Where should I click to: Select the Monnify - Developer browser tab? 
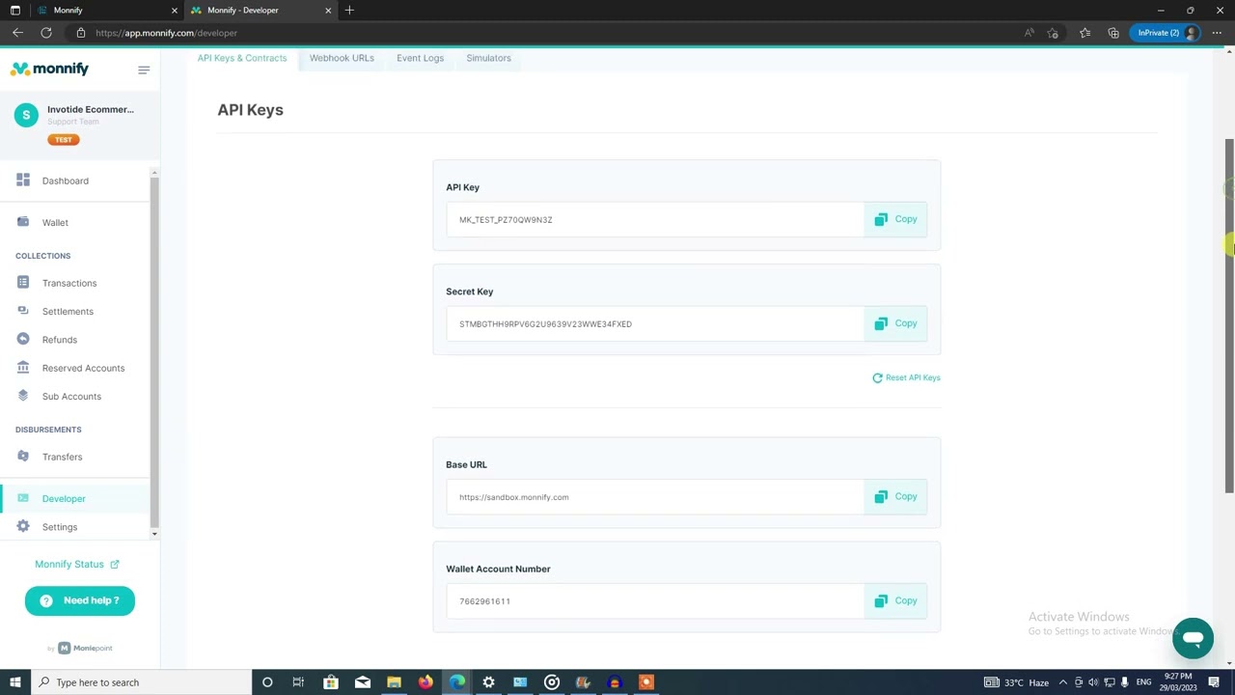pyautogui.click(x=261, y=10)
